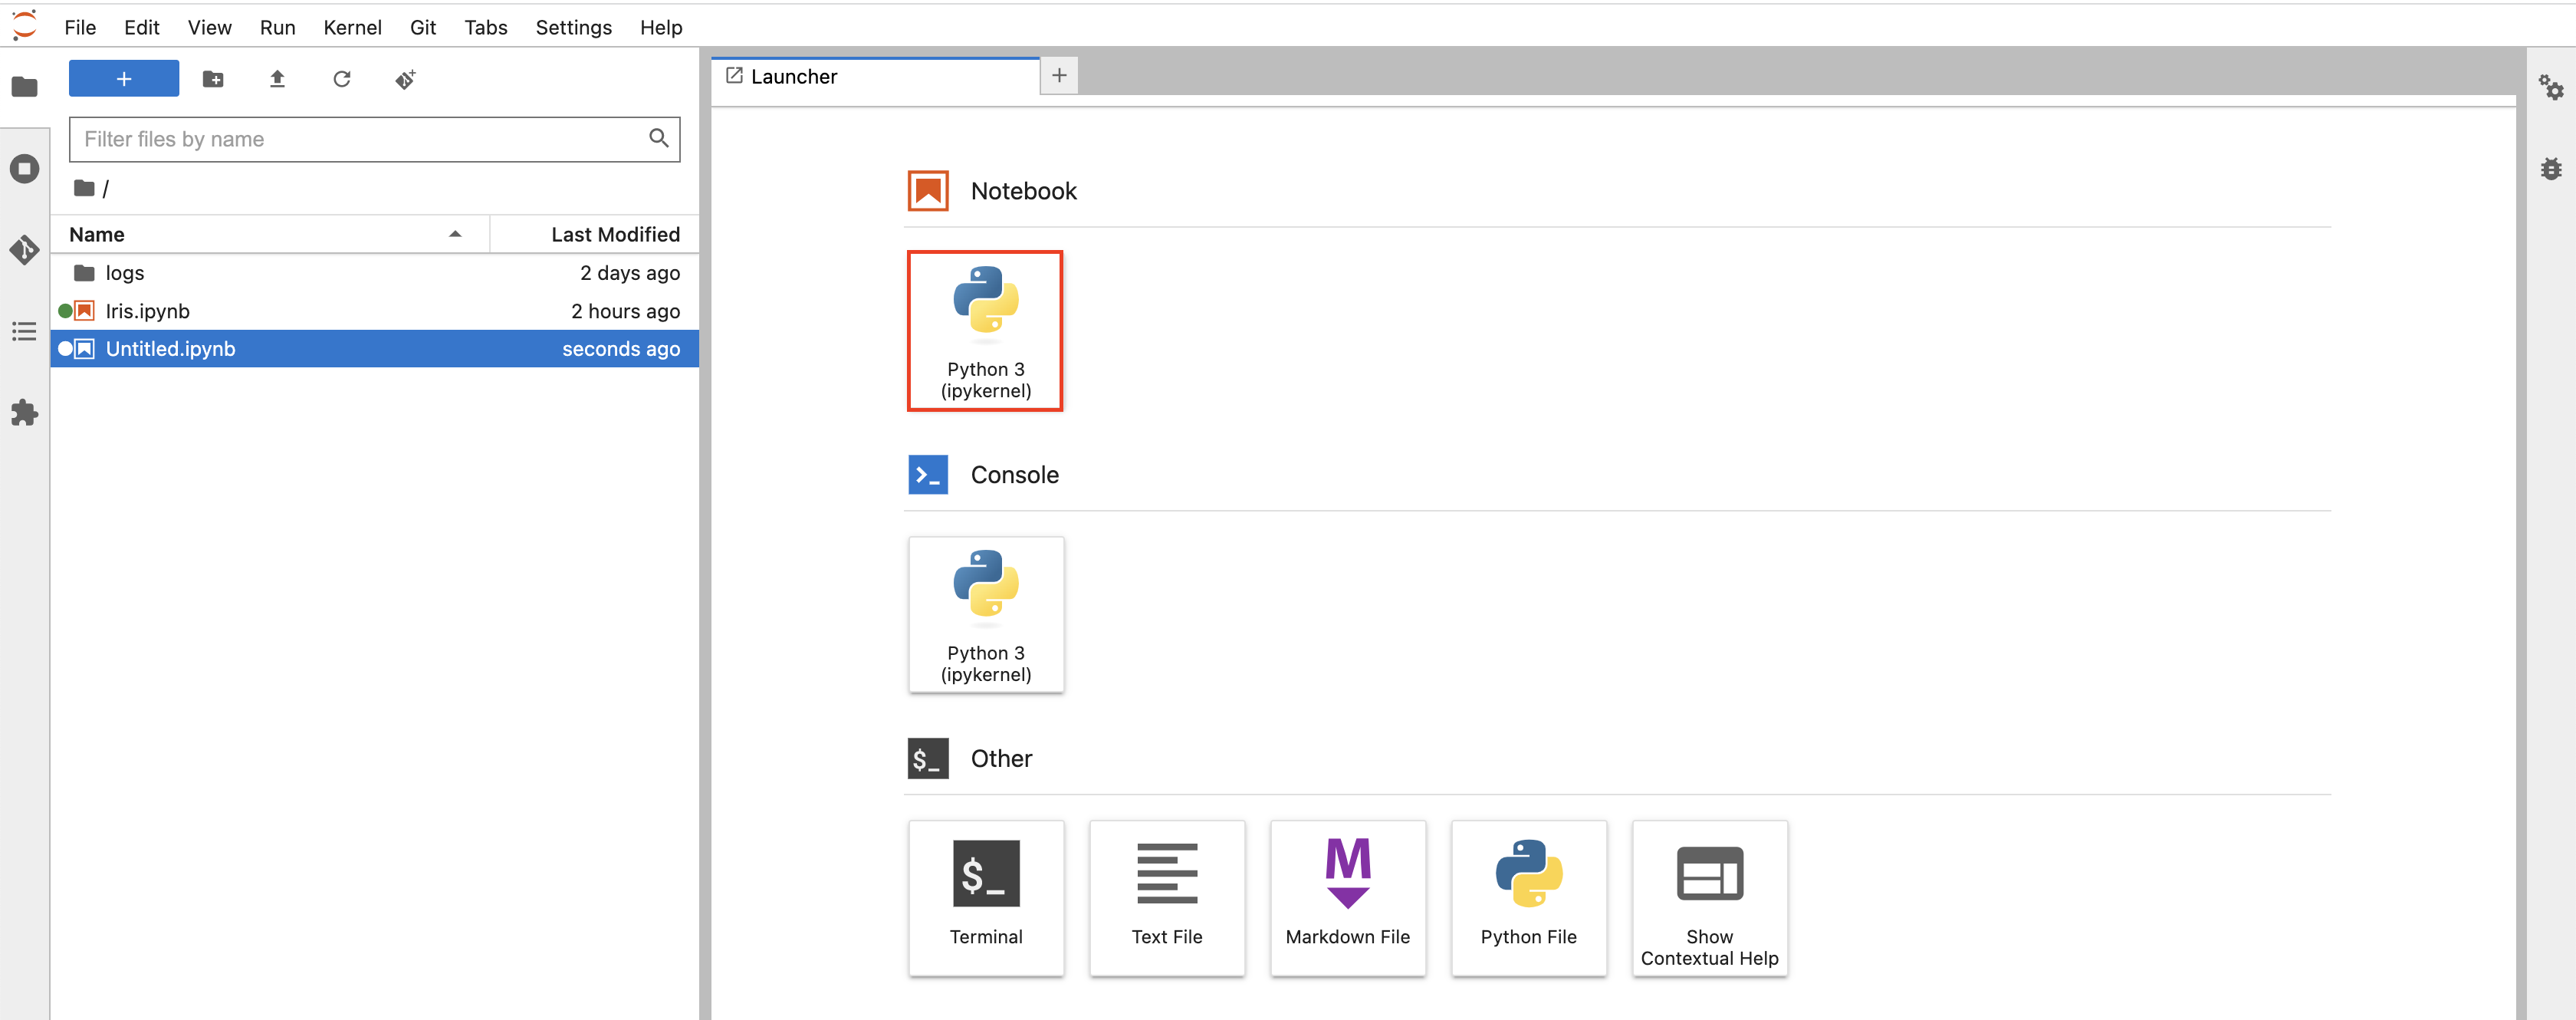Viewport: 2576px width, 1020px height.
Task: Show the Table of Contents panel
Action: click(24, 331)
